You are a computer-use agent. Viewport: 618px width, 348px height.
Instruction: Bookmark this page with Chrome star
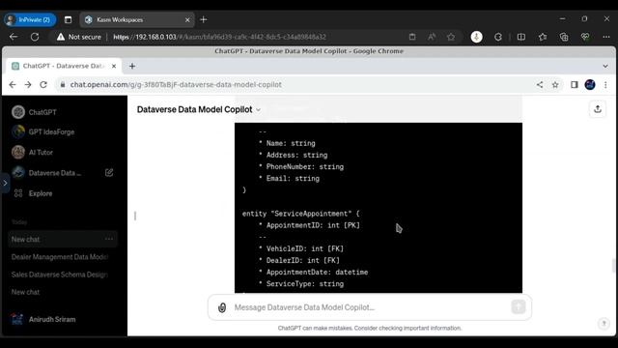[555, 84]
